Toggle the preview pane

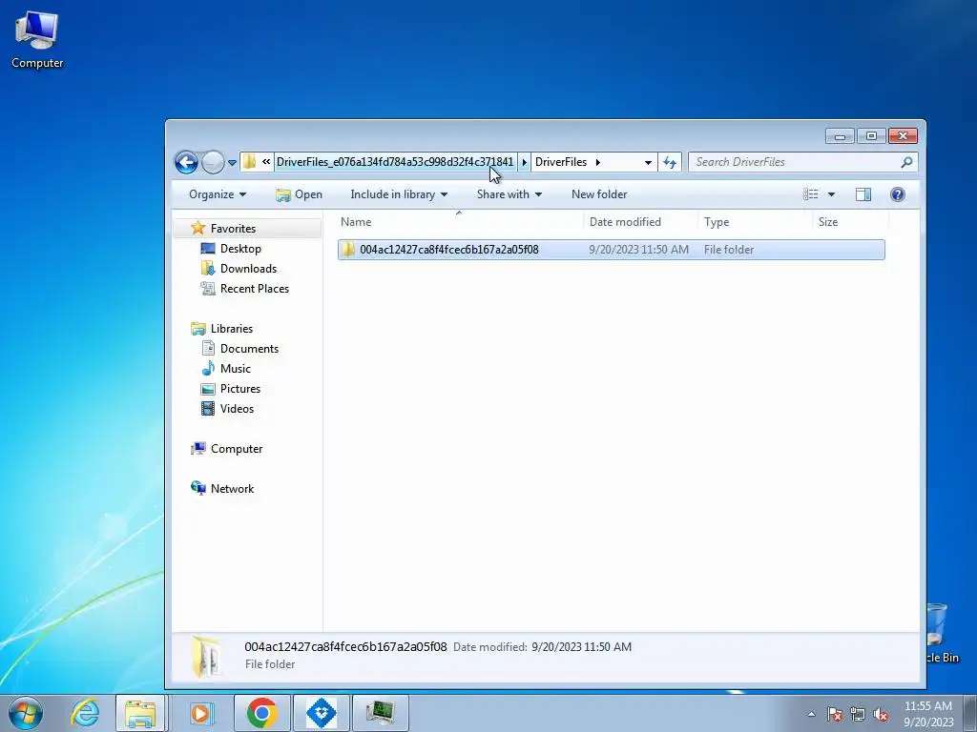863,194
